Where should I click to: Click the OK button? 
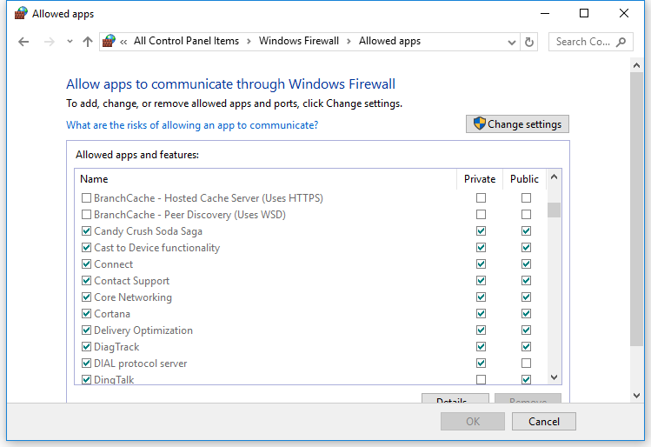[473, 421]
